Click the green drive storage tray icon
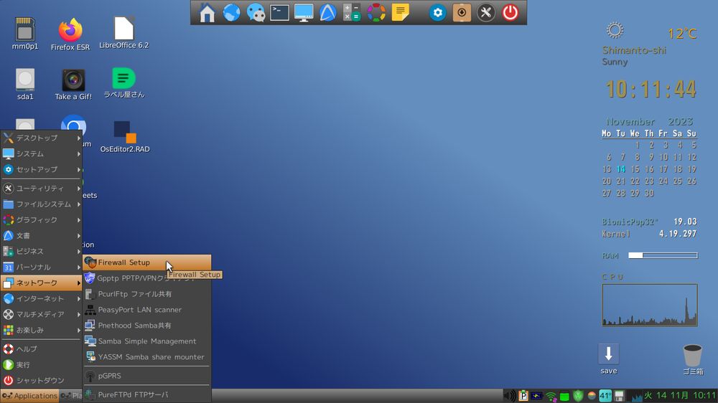 564,396
